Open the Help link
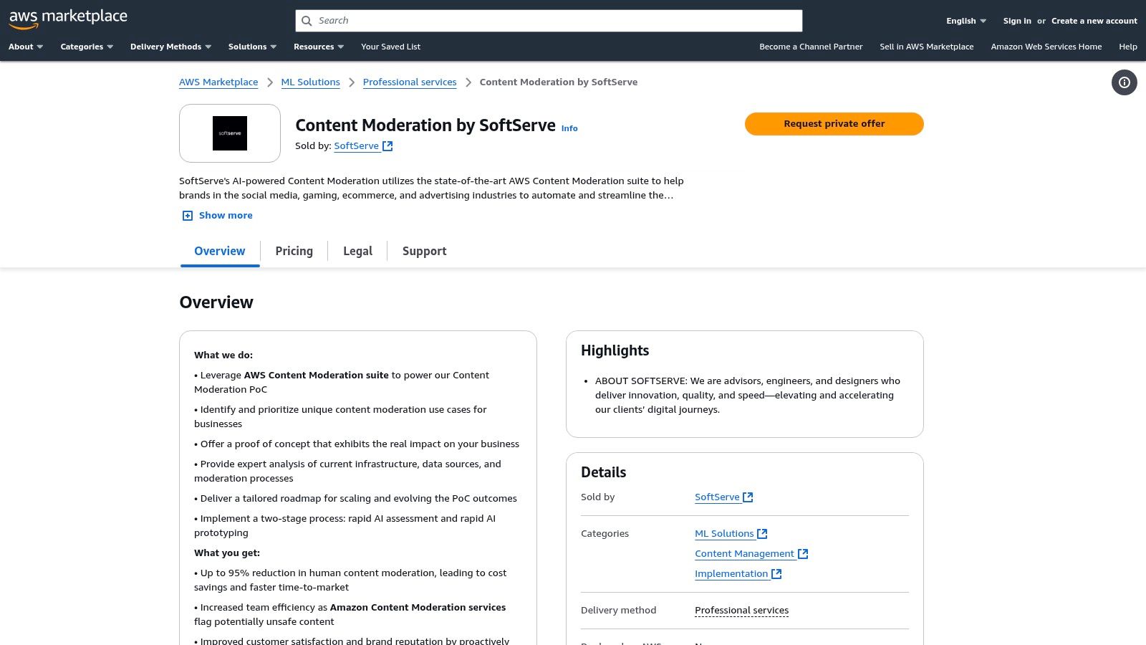The width and height of the screenshot is (1146, 645). pos(1128,47)
